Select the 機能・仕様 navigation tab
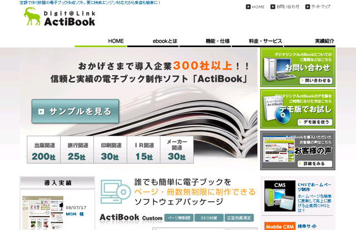This screenshot has width=356, height=230. click(x=205, y=42)
